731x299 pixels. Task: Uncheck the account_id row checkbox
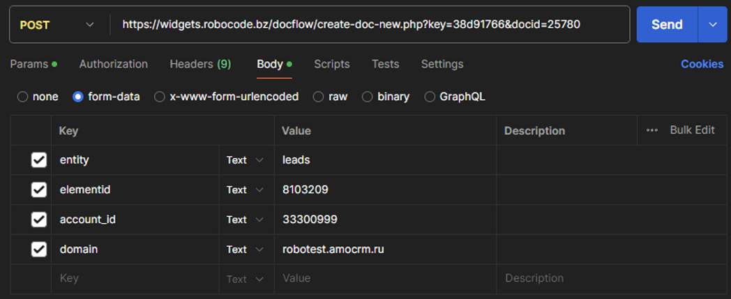point(38,220)
